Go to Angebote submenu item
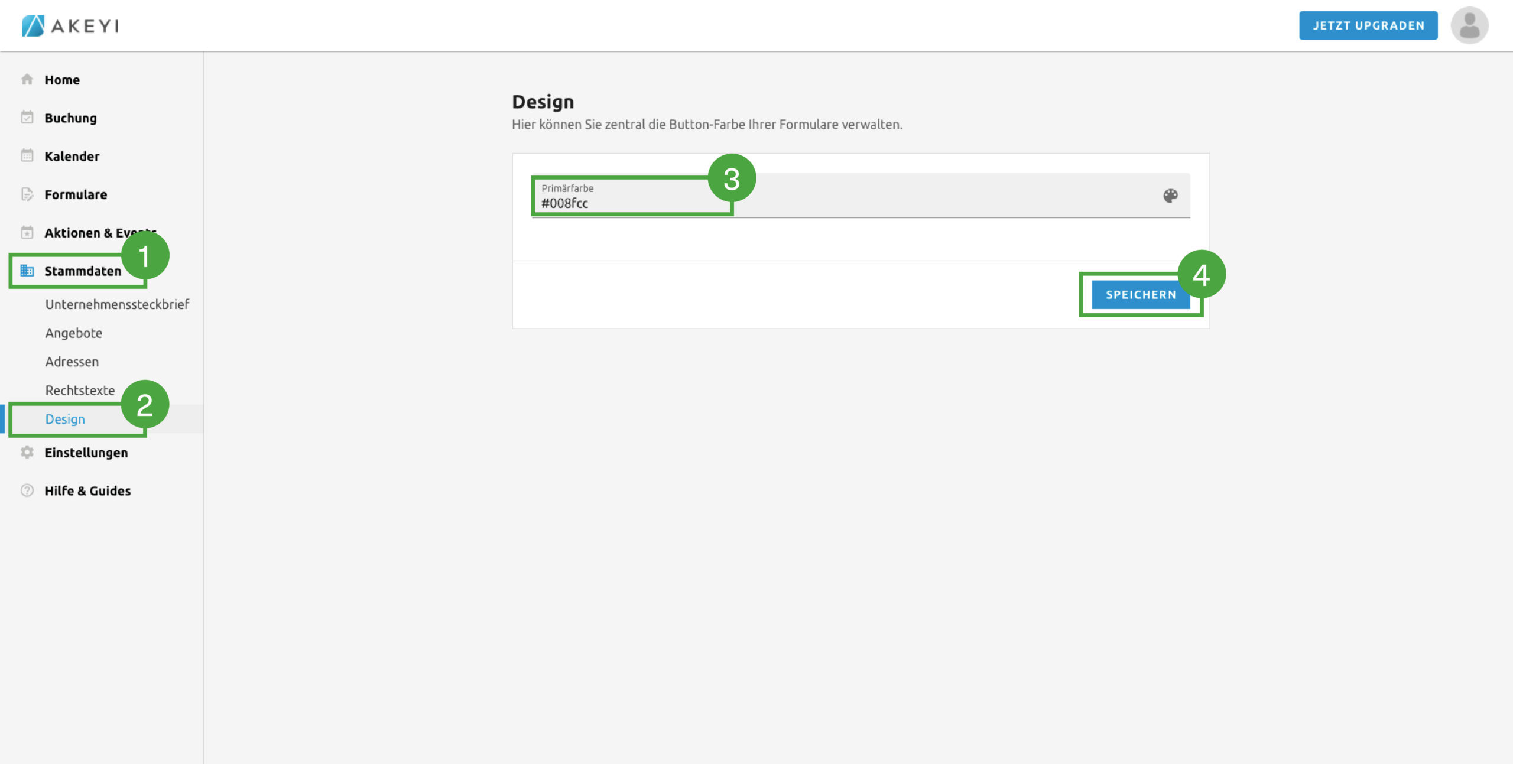Viewport: 1513px width, 764px height. [x=74, y=333]
